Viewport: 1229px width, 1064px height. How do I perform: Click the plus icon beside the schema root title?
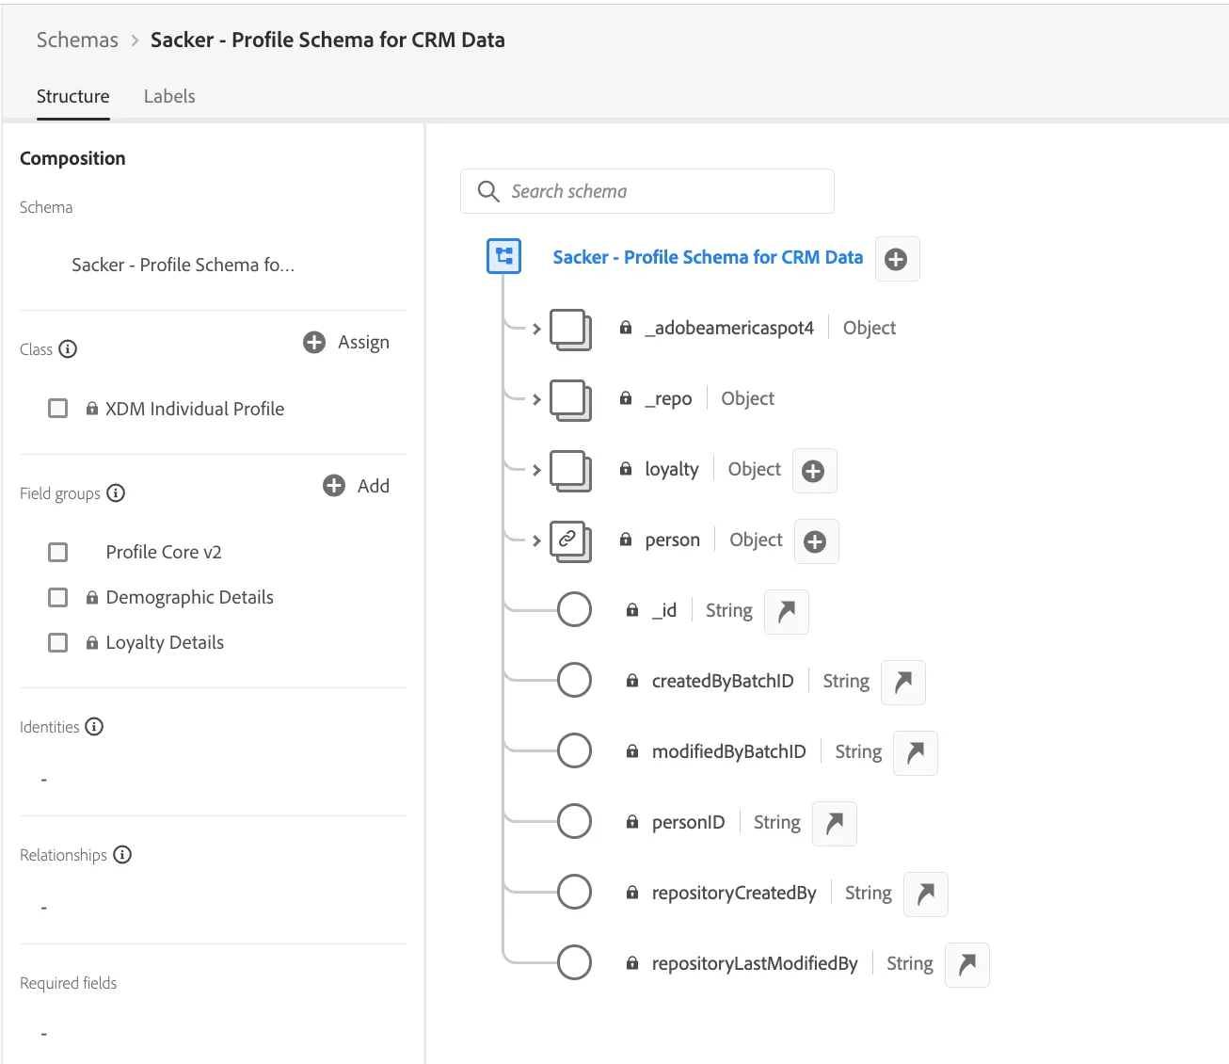(897, 259)
